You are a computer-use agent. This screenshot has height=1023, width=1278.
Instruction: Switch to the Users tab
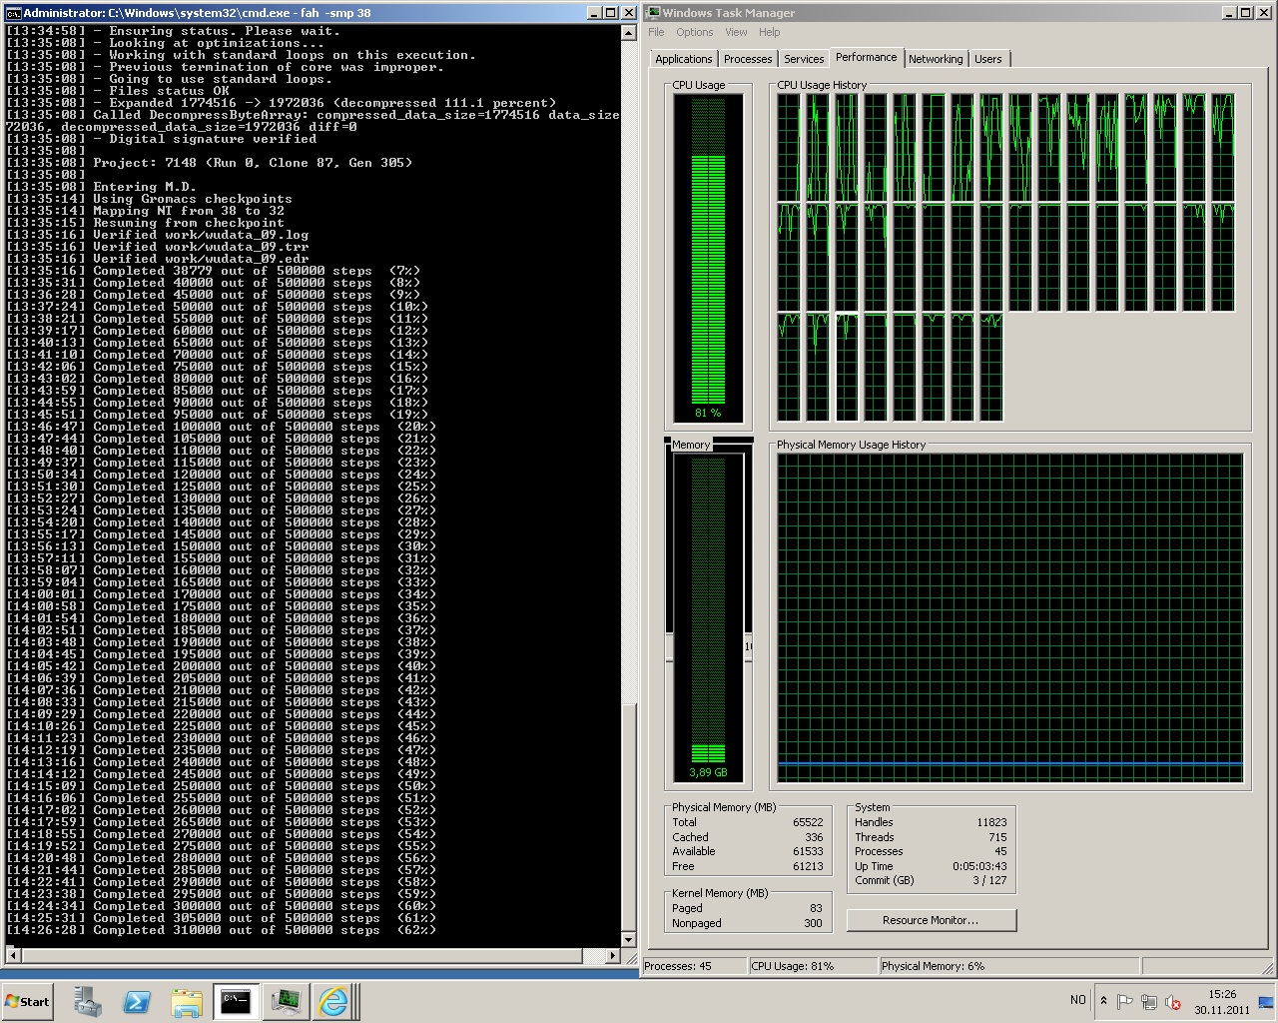[x=988, y=59]
